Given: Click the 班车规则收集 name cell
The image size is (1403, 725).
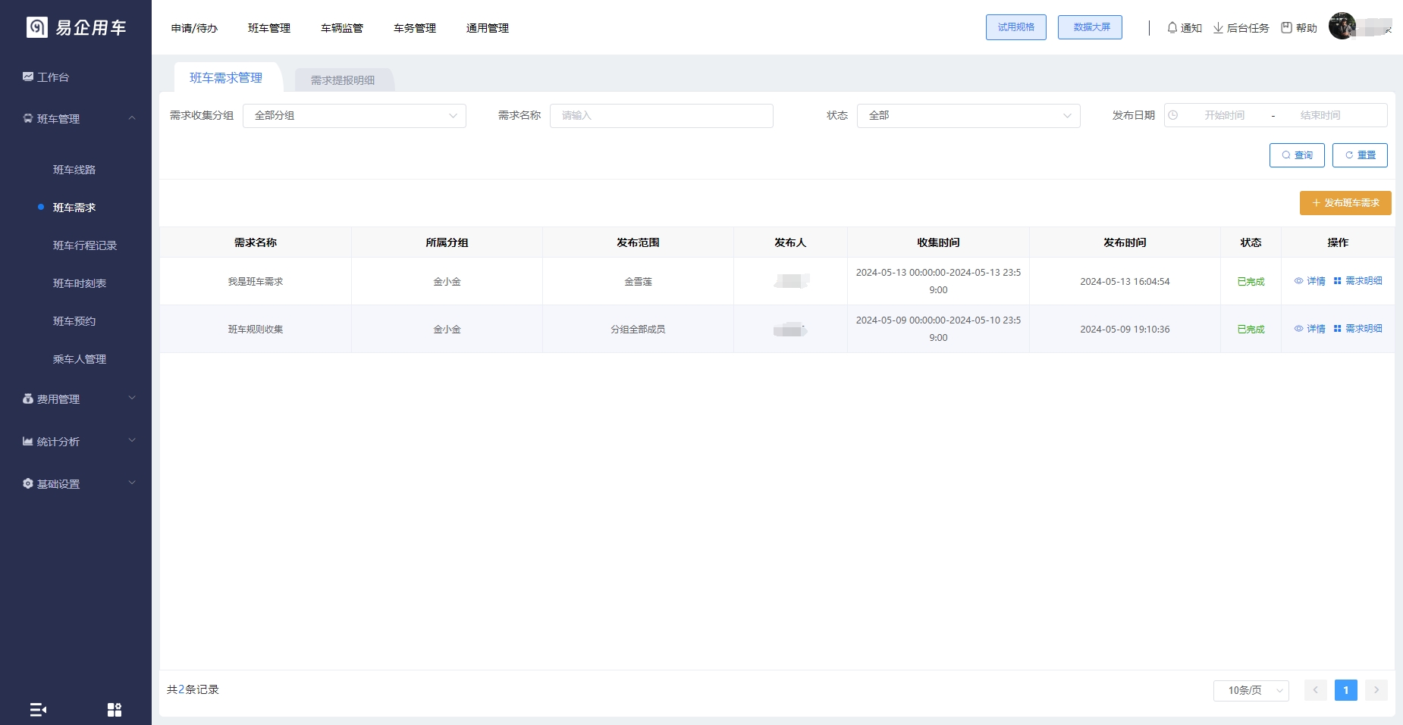Looking at the screenshot, I should 256,330.
